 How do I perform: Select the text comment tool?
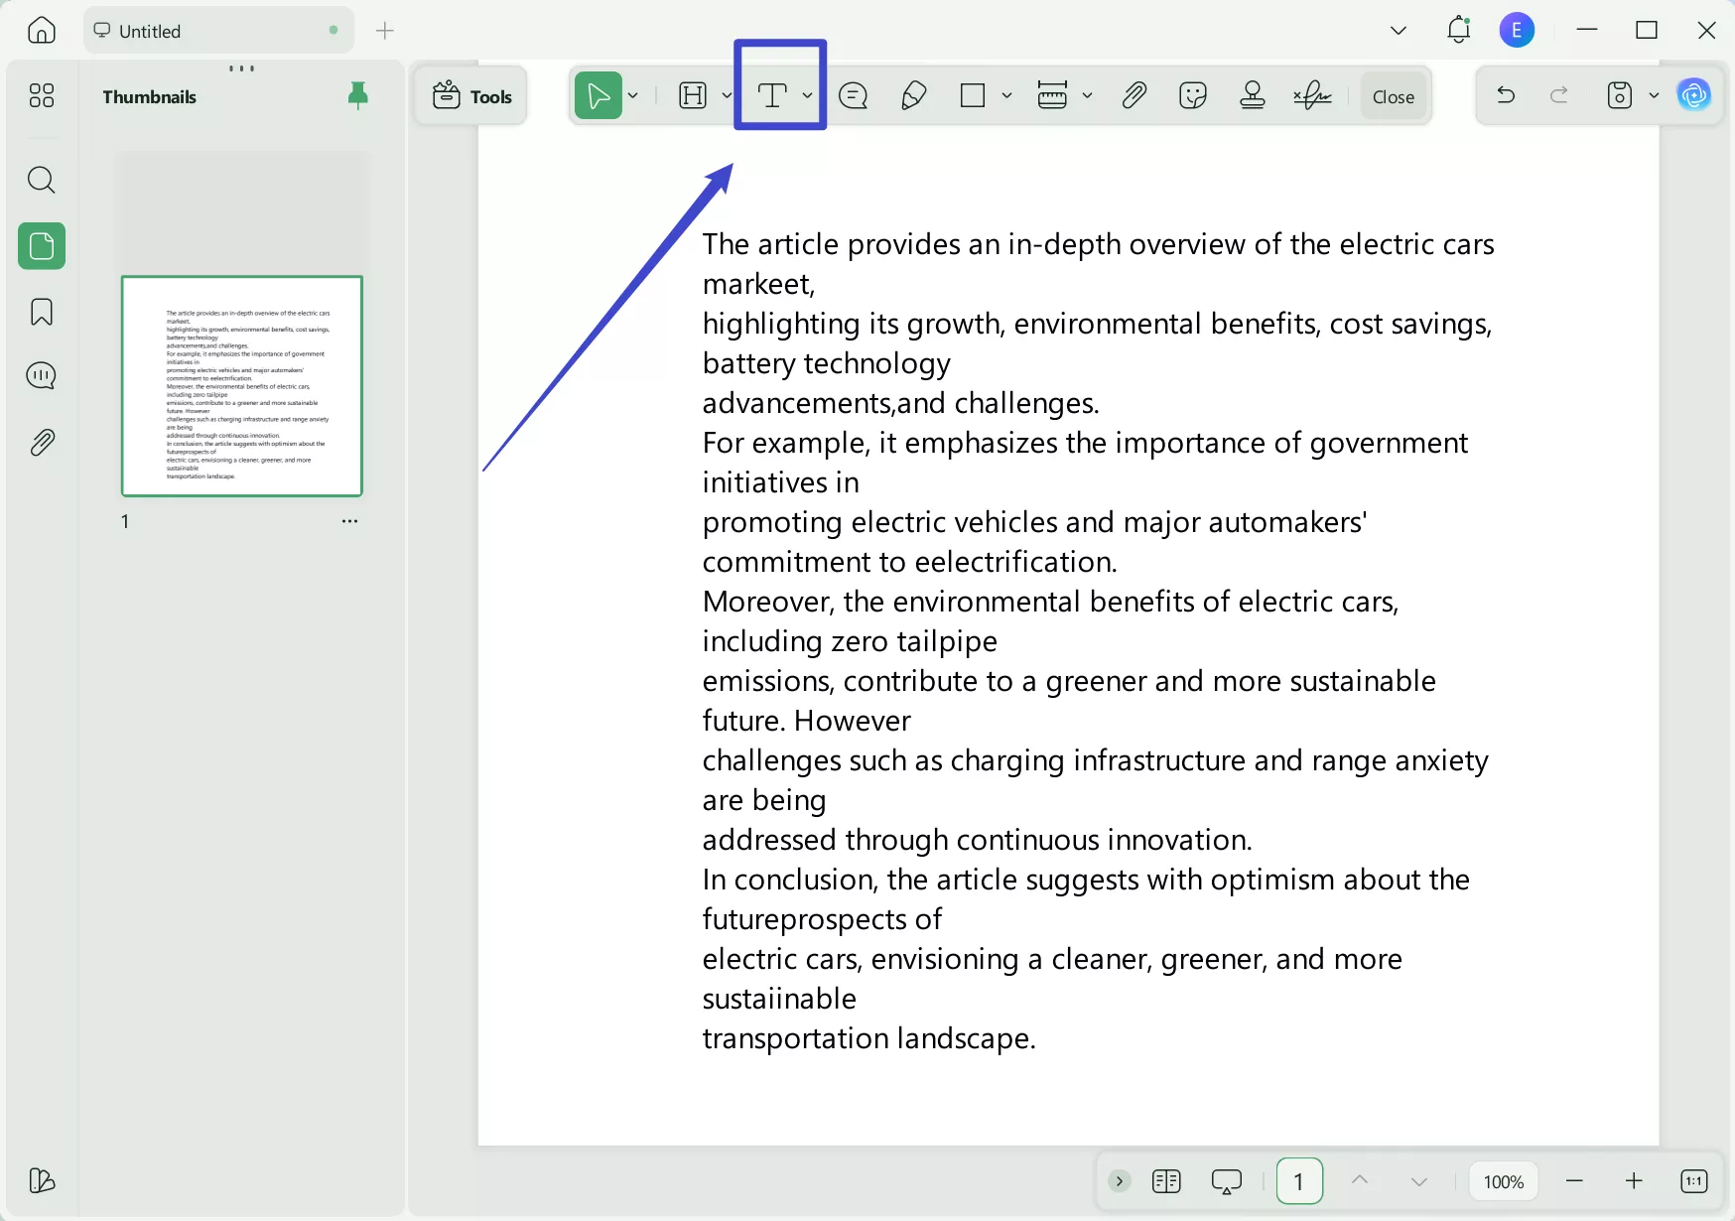[x=772, y=96]
